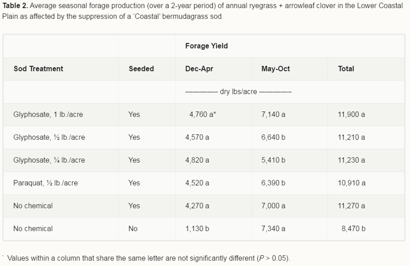Click the 11,900 a total value

(x=352, y=115)
